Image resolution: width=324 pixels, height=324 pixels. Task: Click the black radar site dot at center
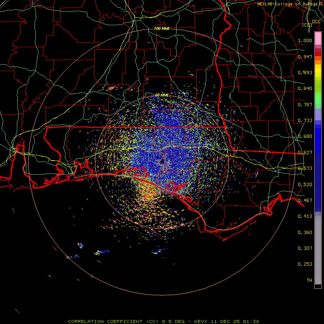(x=162, y=162)
